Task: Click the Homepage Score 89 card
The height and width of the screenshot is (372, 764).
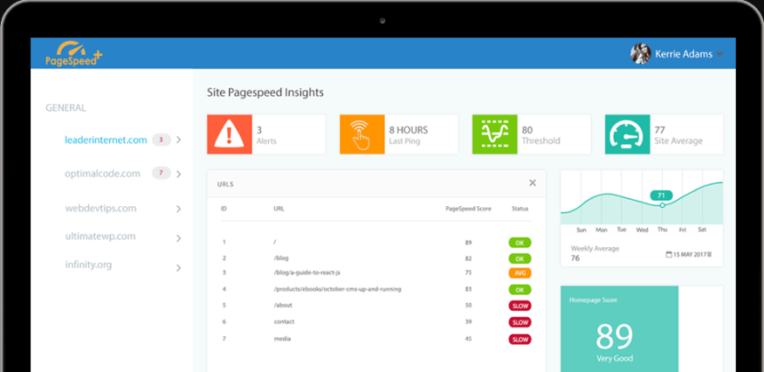Action: click(619, 329)
